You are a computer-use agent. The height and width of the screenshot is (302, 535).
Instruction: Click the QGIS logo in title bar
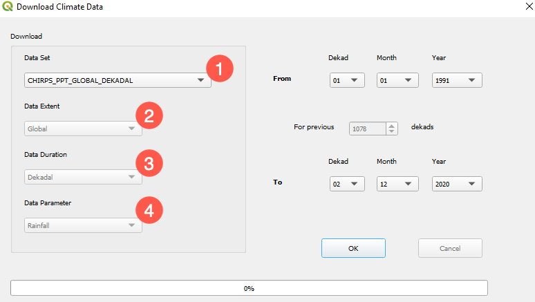pyautogui.click(x=8, y=8)
